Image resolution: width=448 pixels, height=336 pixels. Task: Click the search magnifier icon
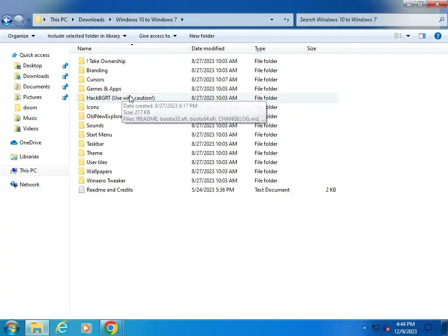pyautogui.click(x=441, y=19)
